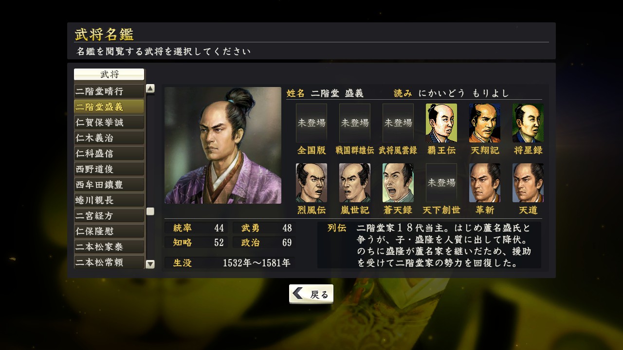Select the 将星録 portrait thumbnail
This screenshot has width=623, height=350.
tap(528, 123)
